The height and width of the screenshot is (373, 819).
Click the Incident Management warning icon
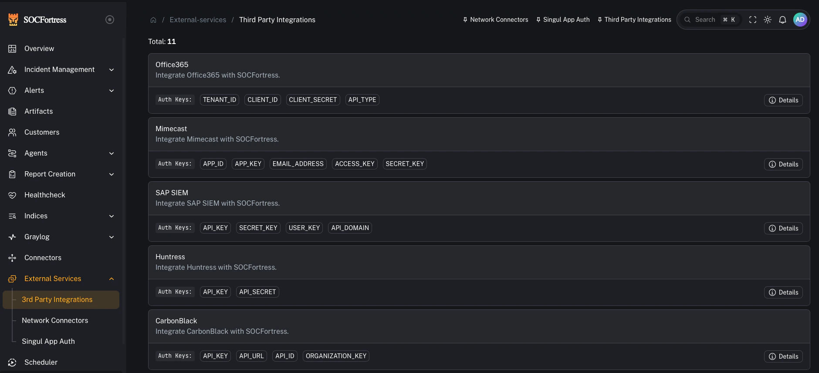(12, 70)
